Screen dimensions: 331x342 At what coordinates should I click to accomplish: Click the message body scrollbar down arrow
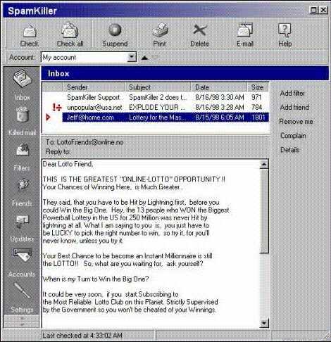[x=264, y=324]
